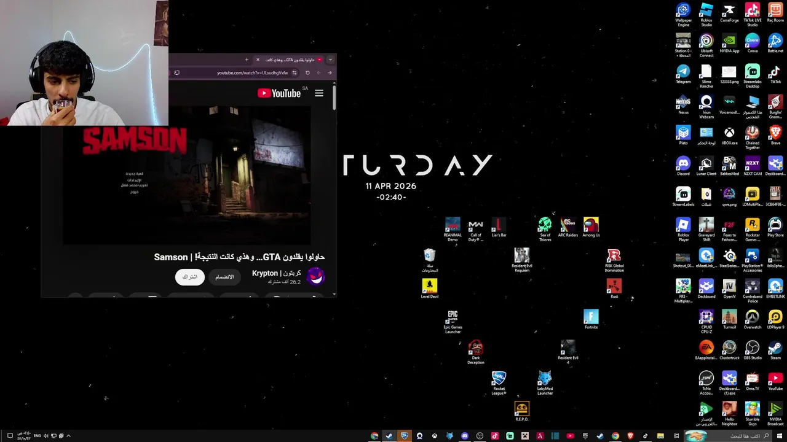Open Chrome from the taskbar
Viewport: 787px width, 442px height.
[615, 436]
